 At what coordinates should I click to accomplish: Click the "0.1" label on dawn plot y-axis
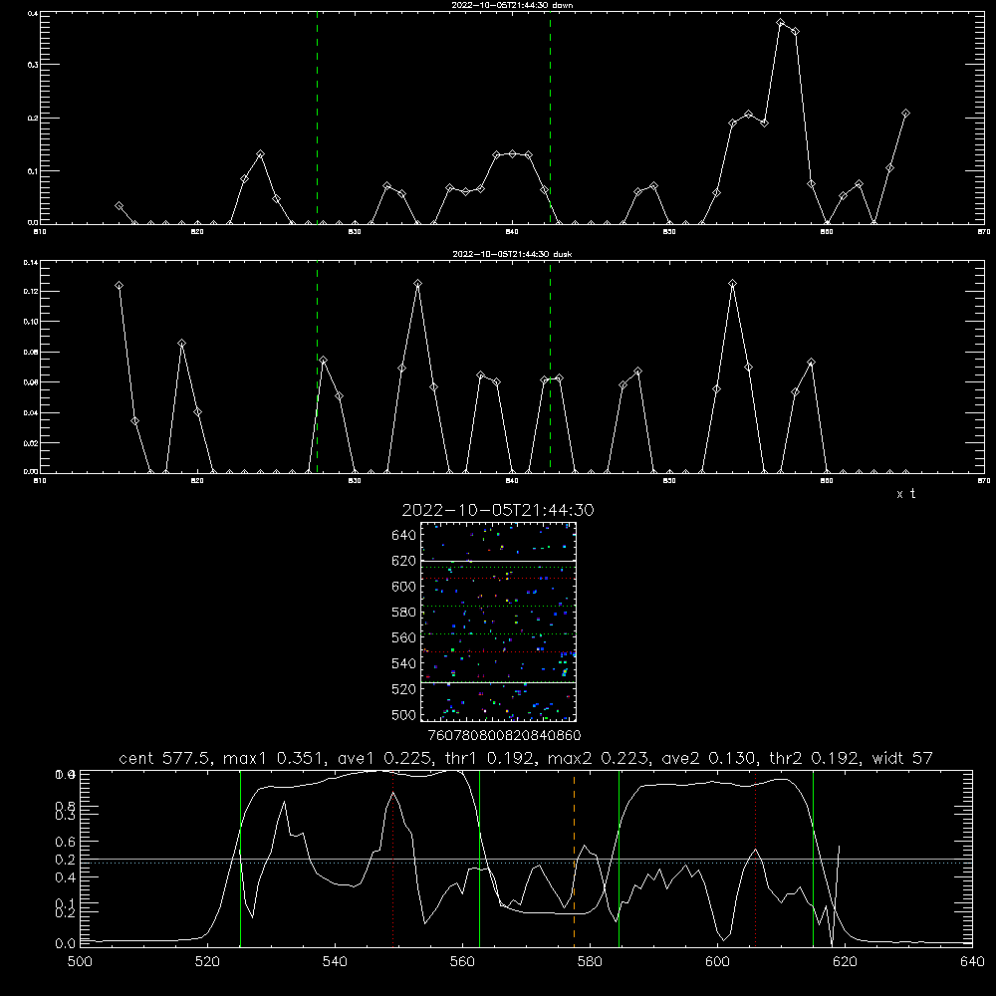pyautogui.click(x=34, y=171)
